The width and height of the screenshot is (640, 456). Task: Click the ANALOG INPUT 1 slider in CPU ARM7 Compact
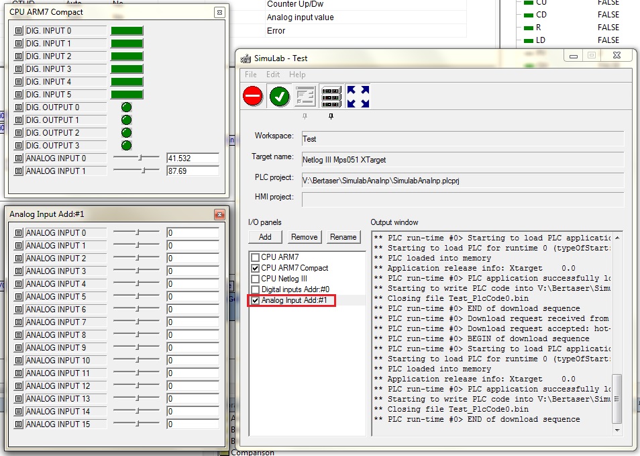[136, 171]
